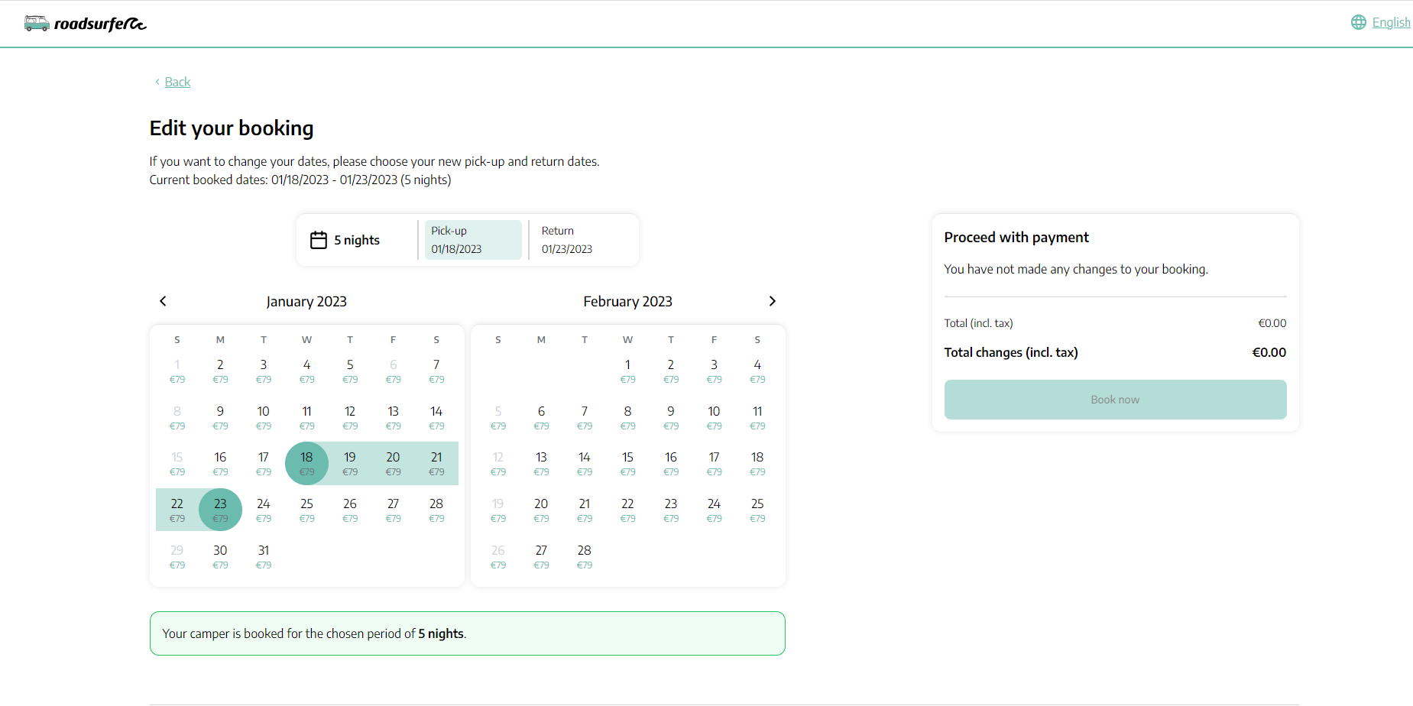This screenshot has width=1413, height=706.
Task: Select February 7 in the calendar
Action: pos(585,417)
